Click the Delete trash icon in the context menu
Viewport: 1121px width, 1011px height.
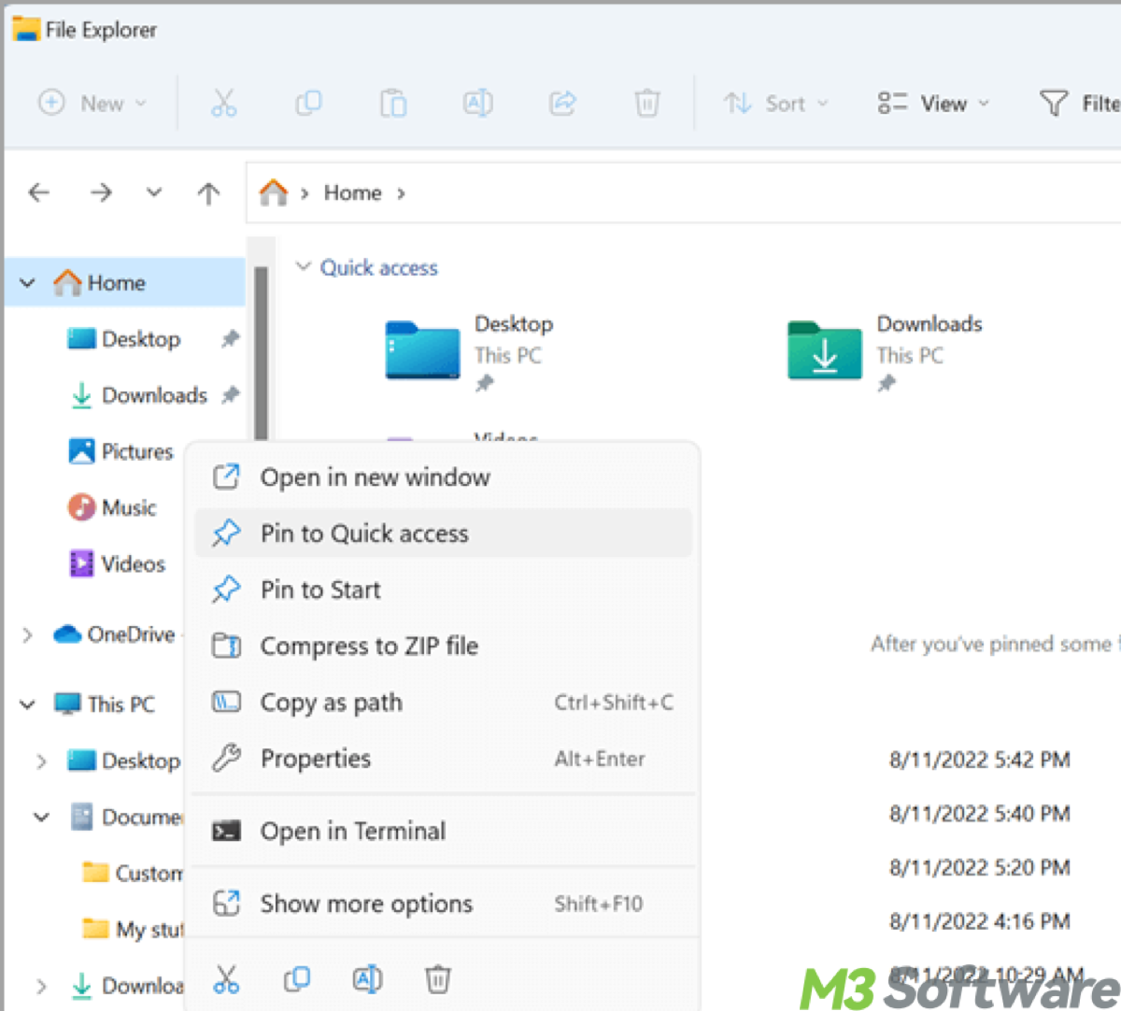[x=438, y=979]
